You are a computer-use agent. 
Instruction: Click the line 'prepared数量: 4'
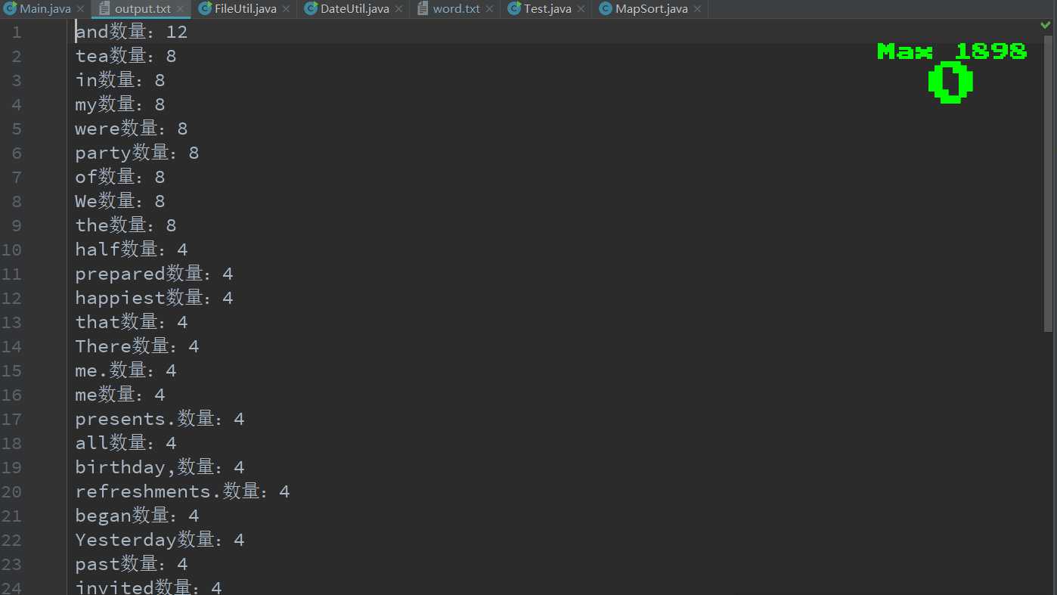coord(154,274)
